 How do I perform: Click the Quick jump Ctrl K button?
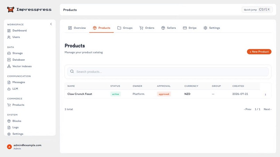(257, 10)
